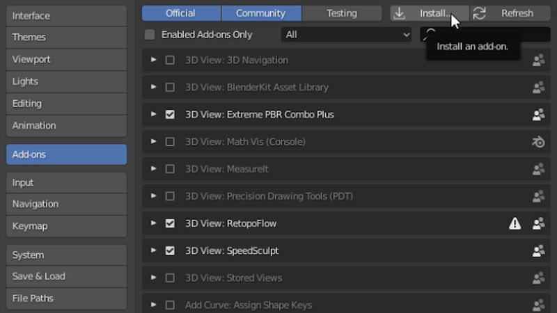The width and height of the screenshot is (557, 313).
Task: Expand Math Vis (Console) details
Action: [153, 141]
